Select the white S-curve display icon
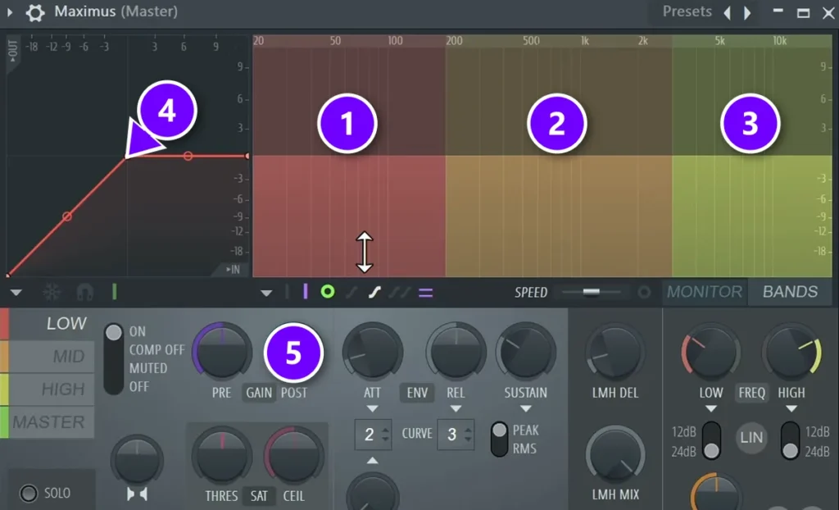The width and height of the screenshot is (839, 510). [374, 293]
